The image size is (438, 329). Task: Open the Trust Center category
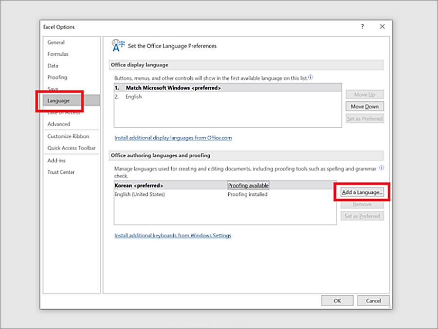61,172
